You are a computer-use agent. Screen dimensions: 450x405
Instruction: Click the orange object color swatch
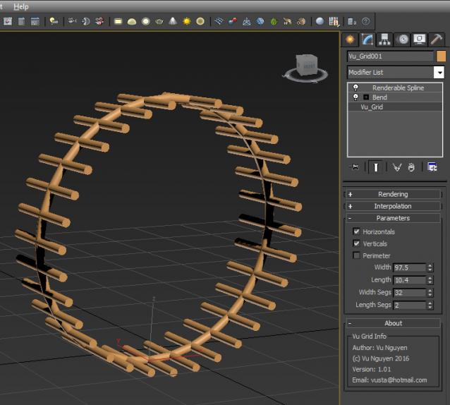click(442, 56)
